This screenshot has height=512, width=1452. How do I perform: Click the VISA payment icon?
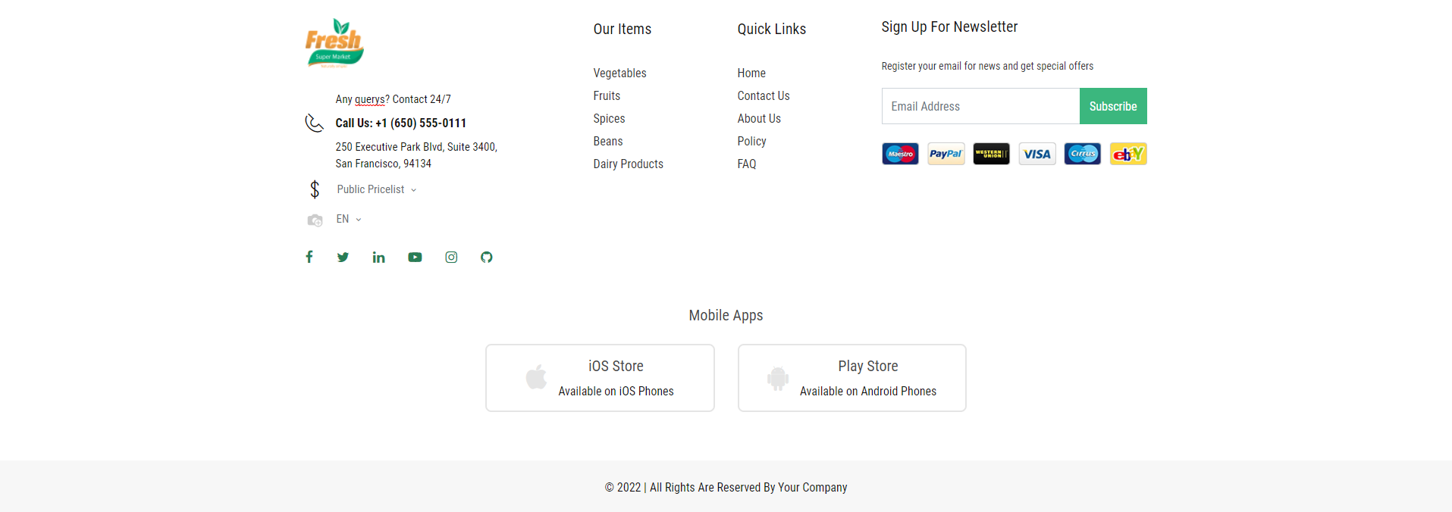pyautogui.click(x=1037, y=154)
